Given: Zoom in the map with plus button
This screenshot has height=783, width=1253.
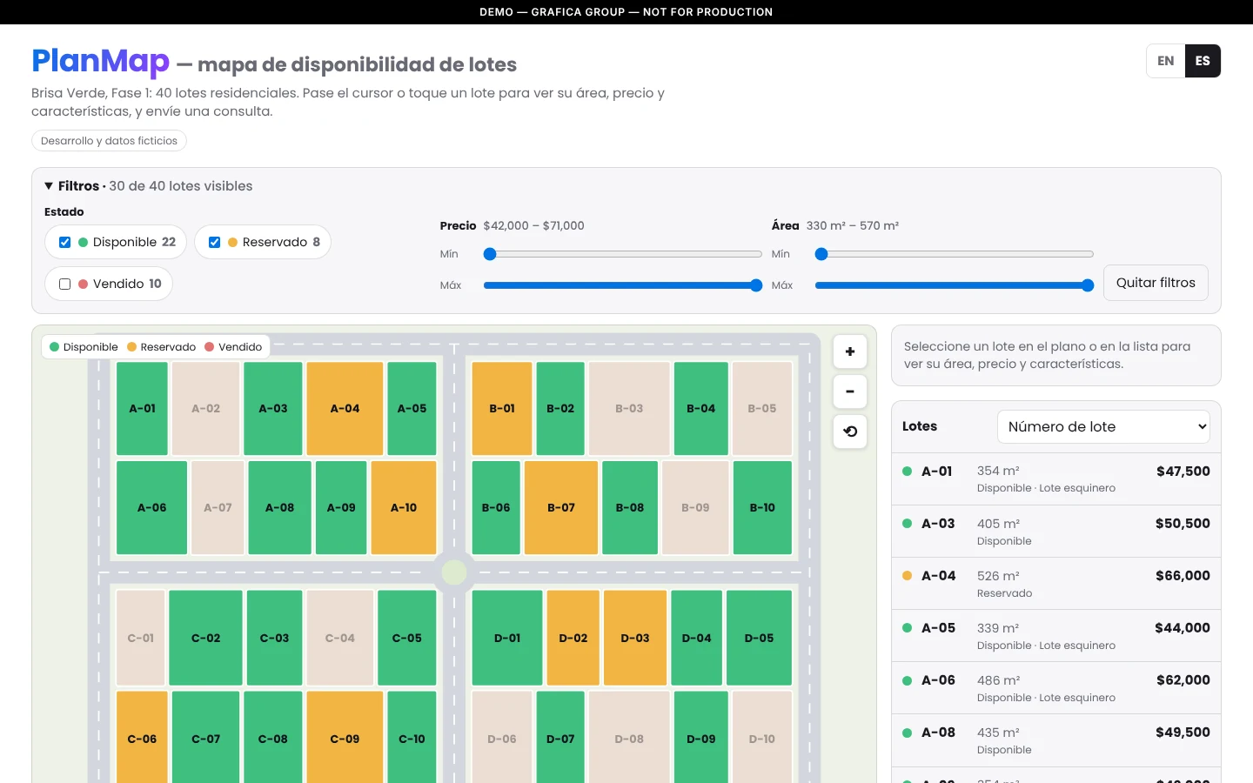Looking at the screenshot, I should point(850,351).
